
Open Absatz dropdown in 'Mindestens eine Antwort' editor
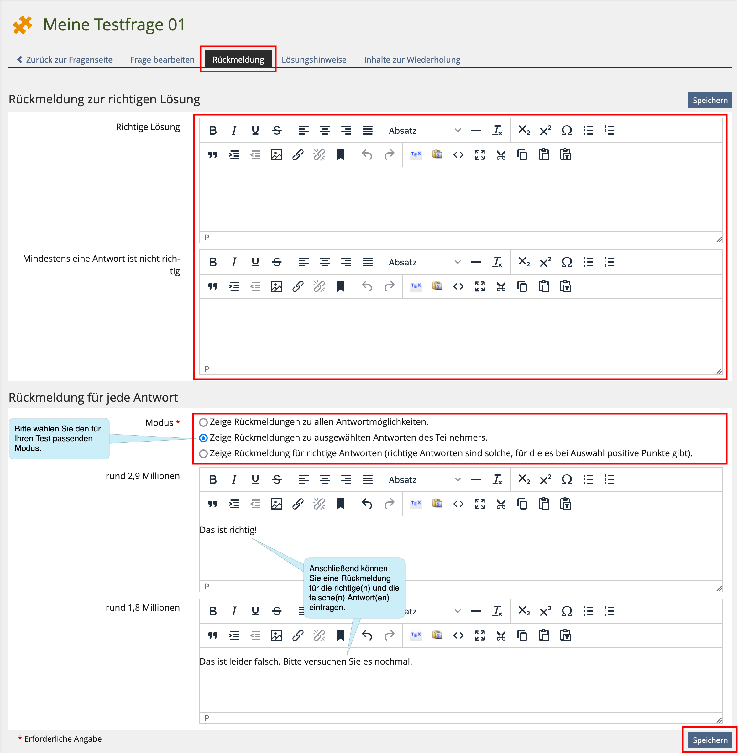(424, 262)
